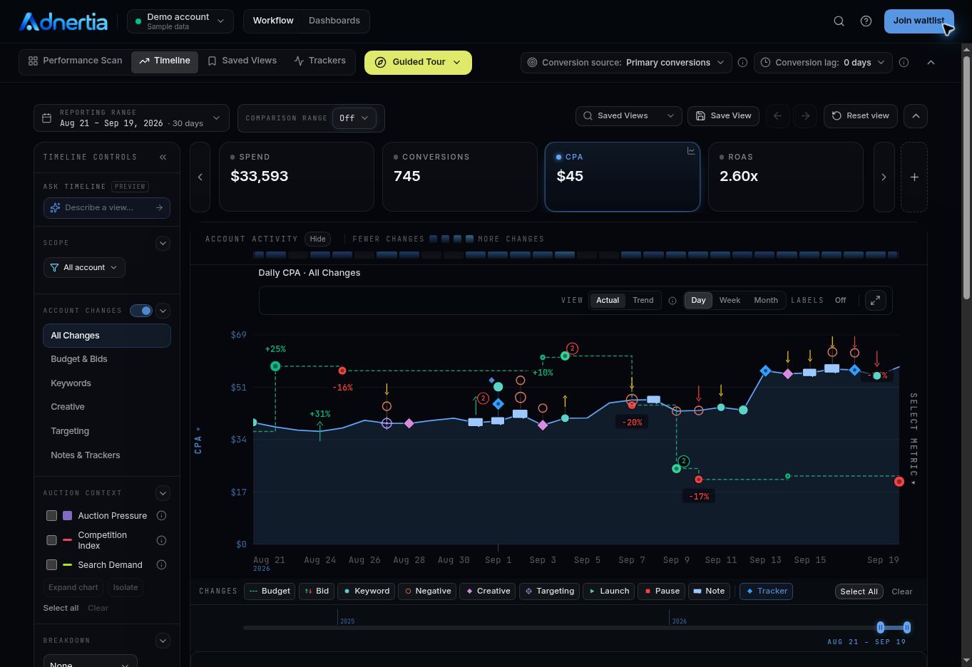The height and width of the screenshot is (667, 972).
Task: Click Clear in changes legend
Action: point(901,591)
